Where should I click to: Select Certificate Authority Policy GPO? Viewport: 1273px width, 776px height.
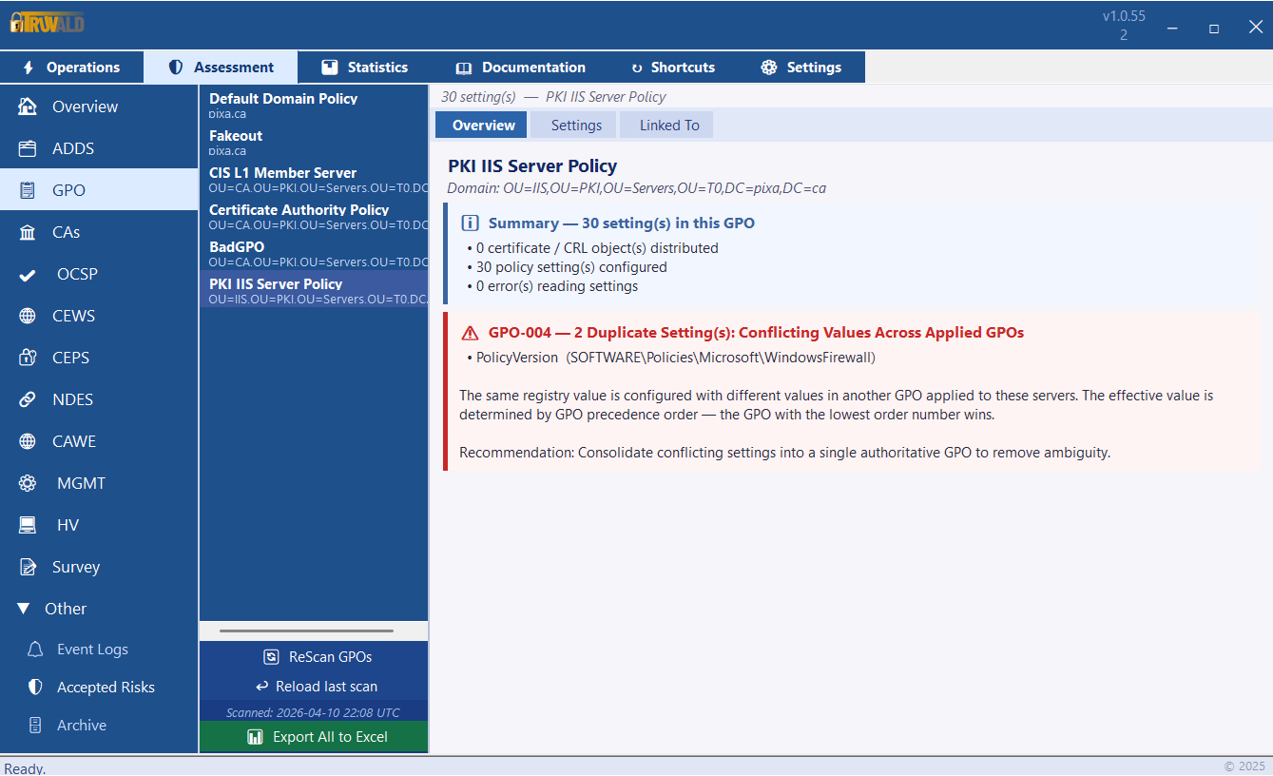pyautogui.click(x=314, y=216)
